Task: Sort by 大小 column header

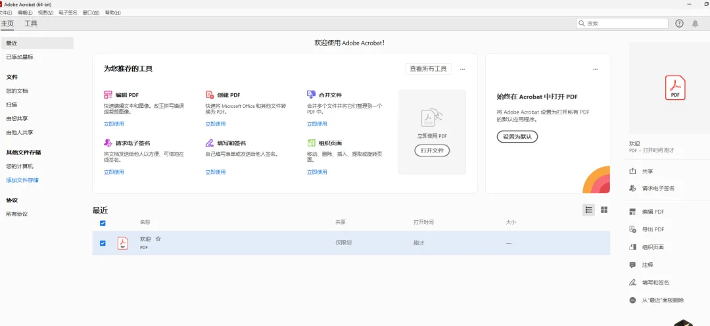Action: coord(511,222)
